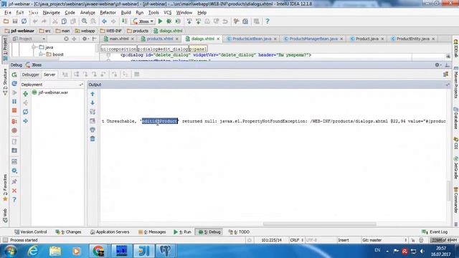Expand the boost package node

coord(41,54)
